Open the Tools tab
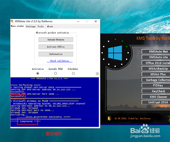This screenshot has height=142, width=170. (41, 26)
